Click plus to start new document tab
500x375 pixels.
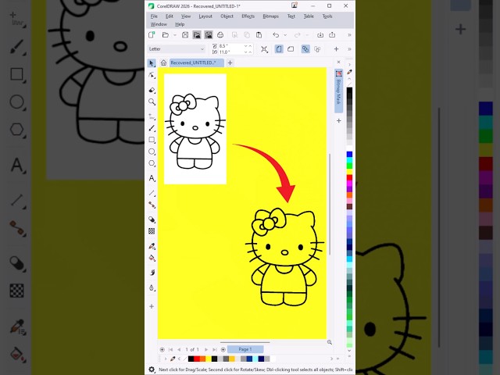[x=230, y=62]
